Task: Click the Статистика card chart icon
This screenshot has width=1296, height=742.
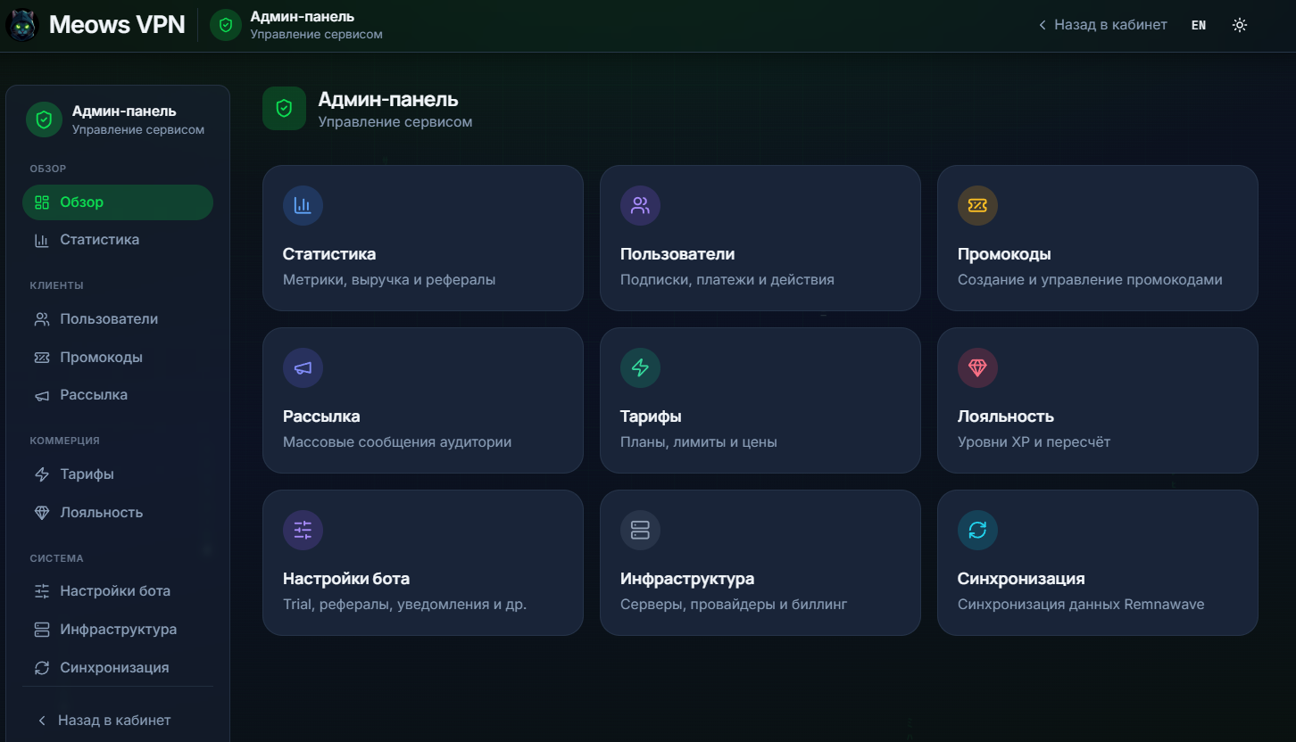Action: pos(303,206)
